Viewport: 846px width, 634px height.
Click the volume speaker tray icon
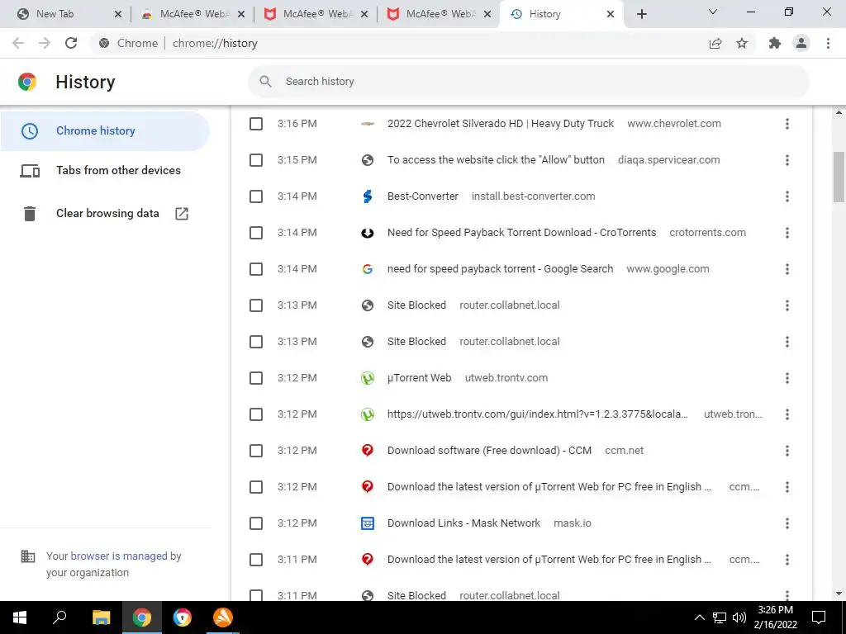pyautogui.click(x=739, y=617)
